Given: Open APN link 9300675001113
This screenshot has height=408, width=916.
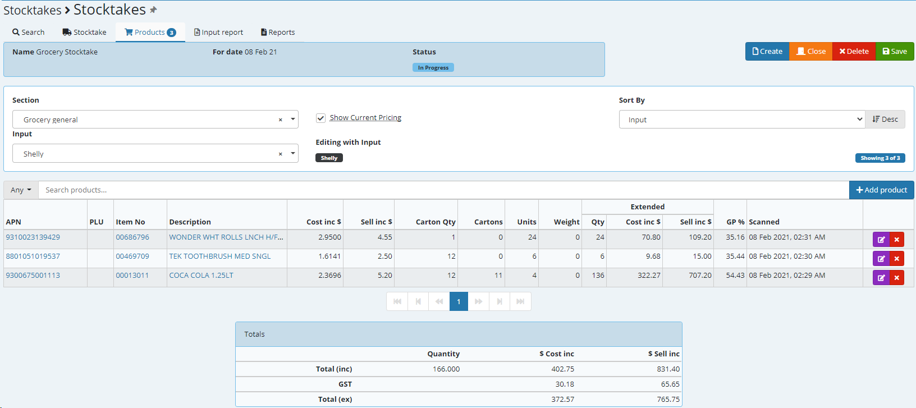Looking at the screenshot, I should click(x=33, y=275).
